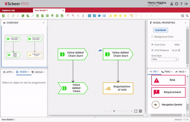Screen dimensions: 190x122
Task: Open the Grid Style Dots dropdown
Action: tap(165, 59)
